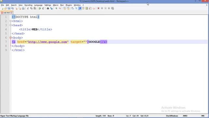Image resolution: width=209 pixels, height=118 pixels.
Task: Play back the recorded macro
Action: click(x=105, y=9)
